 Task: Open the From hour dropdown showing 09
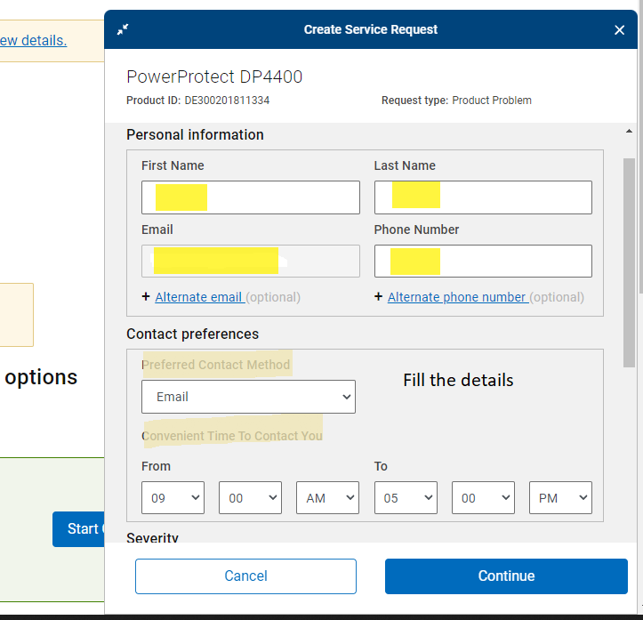coord(173,498)
